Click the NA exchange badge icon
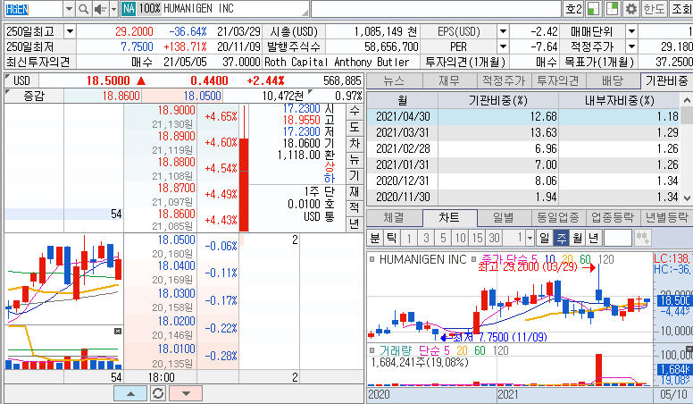Viewport: 693px width, 404px height. tap(129, 9)
